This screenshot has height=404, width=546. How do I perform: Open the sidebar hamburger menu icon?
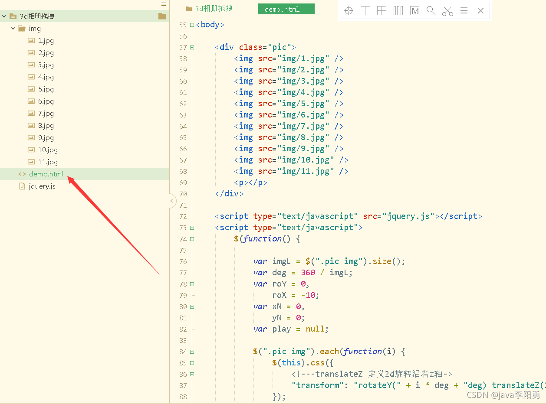[164, 4]
